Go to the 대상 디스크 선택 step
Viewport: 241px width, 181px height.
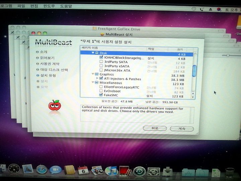pyautogui.click(x=54, y=70)
